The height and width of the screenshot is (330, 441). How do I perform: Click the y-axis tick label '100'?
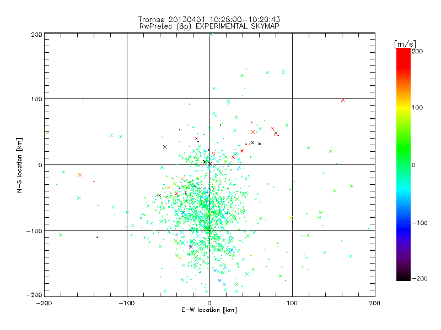36,100
